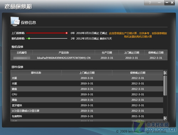Click the 生产日期 column header
The width and height of the screenshot is (178, 135).
click(107, 52)
